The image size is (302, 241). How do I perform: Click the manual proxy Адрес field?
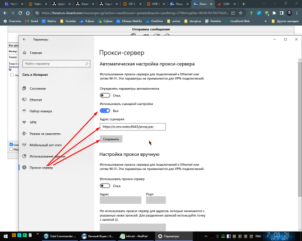click(x=120, y=200)
